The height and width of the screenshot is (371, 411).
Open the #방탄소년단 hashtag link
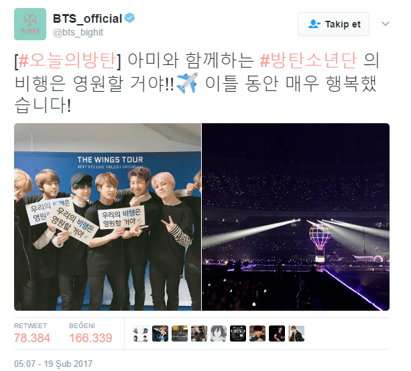pos(308,61)
